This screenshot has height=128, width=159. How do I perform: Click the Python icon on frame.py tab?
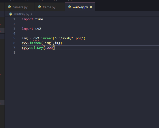tap(39, 7)
